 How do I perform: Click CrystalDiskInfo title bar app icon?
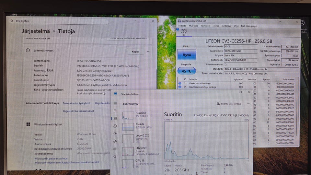pyautogui.click(x=179, y=21)
